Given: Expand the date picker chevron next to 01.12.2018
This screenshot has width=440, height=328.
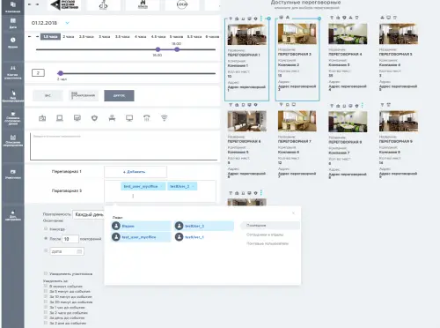Looking at the screenshot, I should (67, 23).
